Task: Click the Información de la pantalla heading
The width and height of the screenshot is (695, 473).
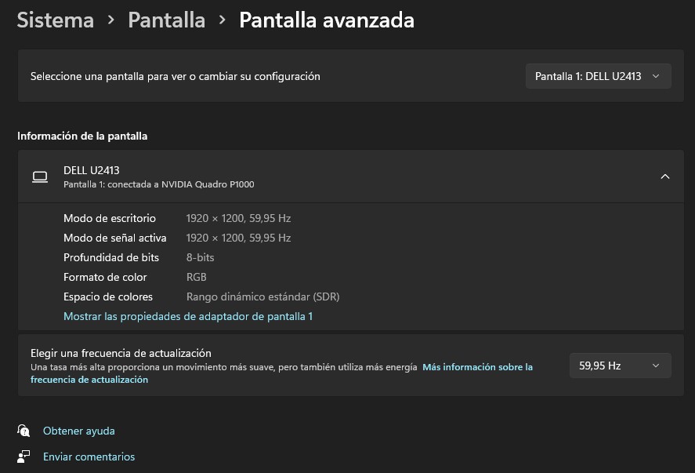Action: click(82, 136)
